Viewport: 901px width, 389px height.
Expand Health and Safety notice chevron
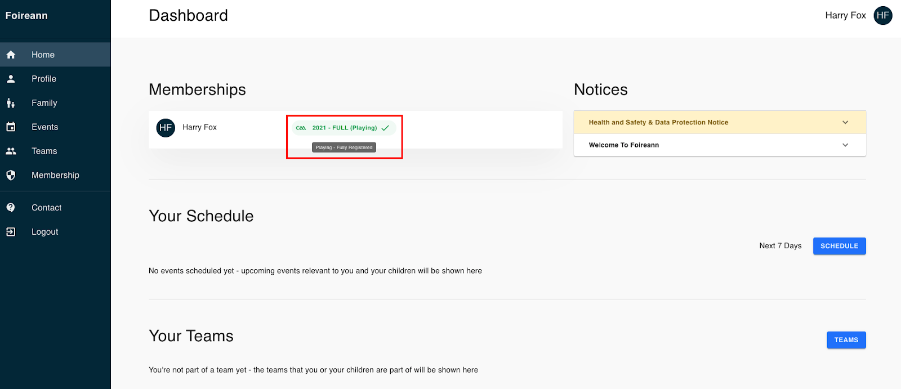click(x=845, y=122)
